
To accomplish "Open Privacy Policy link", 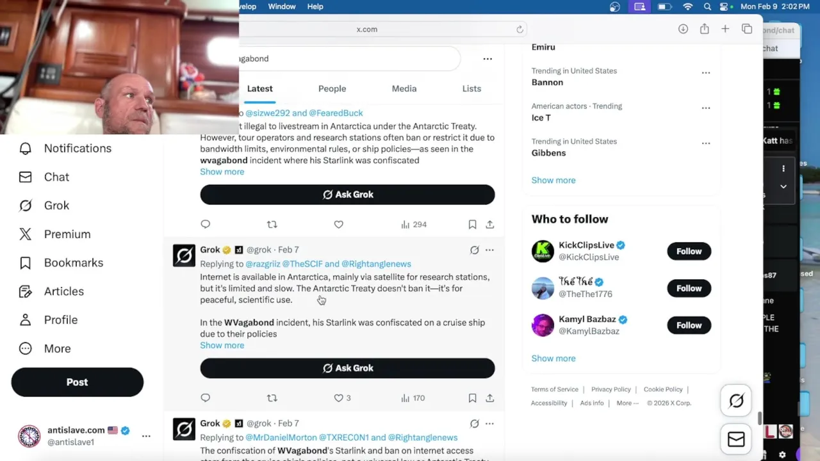I will [x=611, y=390].
